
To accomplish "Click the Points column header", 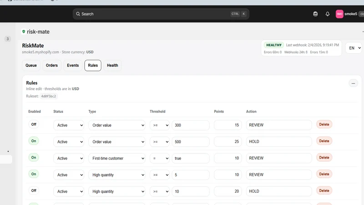I will (x=219, y=112).
